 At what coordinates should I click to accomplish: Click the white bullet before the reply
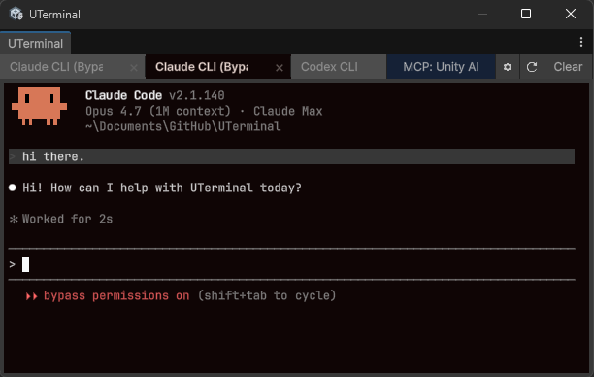pos(12,188)
